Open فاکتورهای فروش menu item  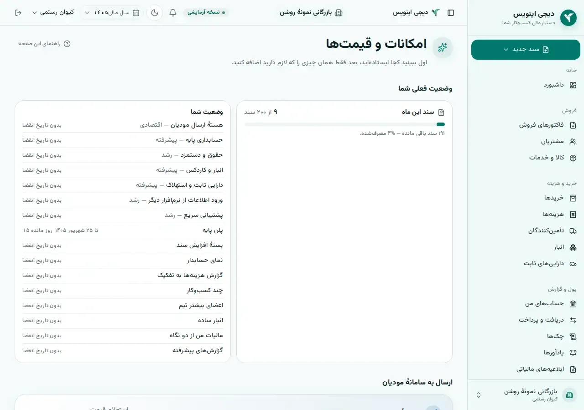pyautogui.click(x=526, y=125)
